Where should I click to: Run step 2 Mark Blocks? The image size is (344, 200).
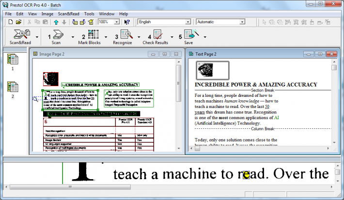pos(90,37)
